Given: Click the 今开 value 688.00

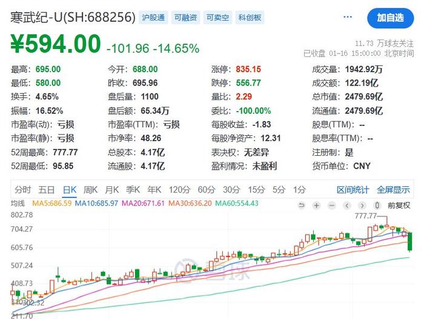Looking at the screenshot, I should [x=145, y=69].
